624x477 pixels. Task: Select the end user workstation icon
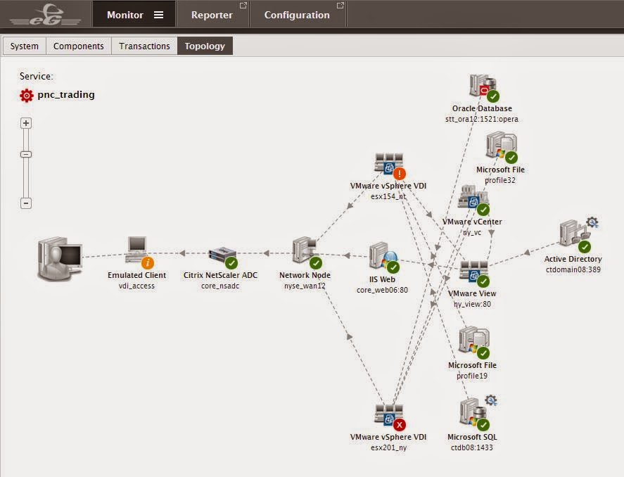[60, 259]
